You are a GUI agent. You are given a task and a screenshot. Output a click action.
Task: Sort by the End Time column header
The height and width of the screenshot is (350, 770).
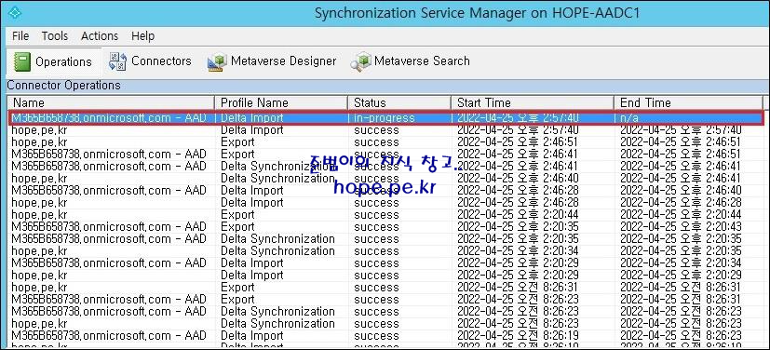pyautogui.click(x=688, y=103)
